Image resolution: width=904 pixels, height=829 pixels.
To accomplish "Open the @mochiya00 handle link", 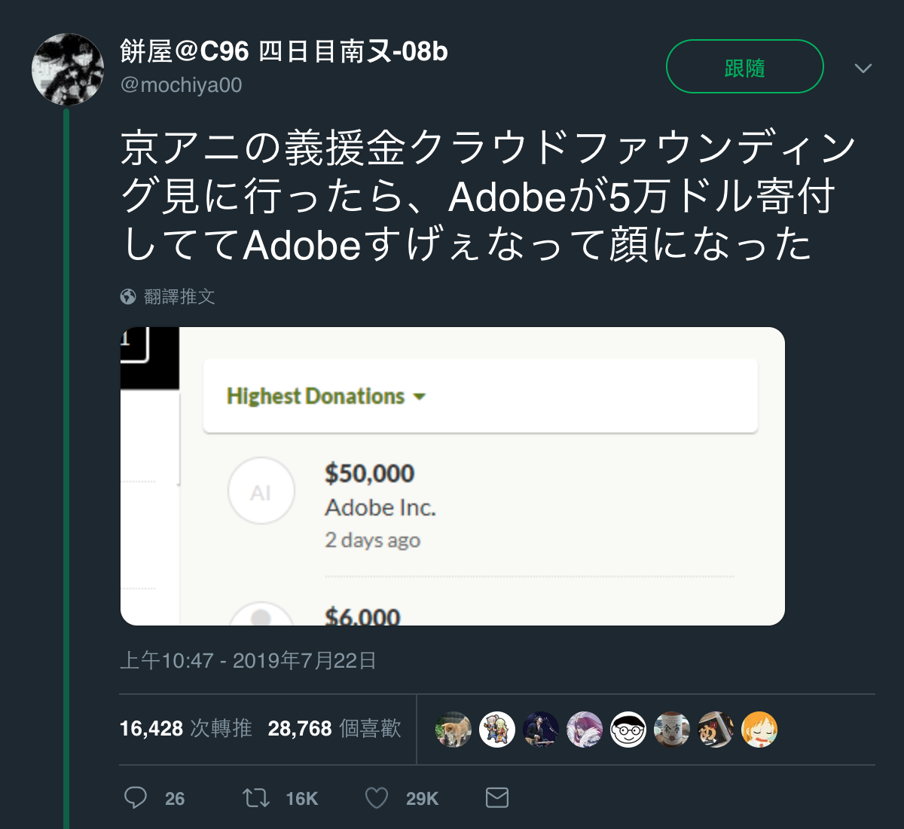I will [x=181, y=85].
